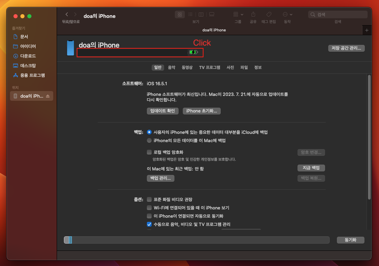Select doa의 iPhone device in sidebar
The image size is (379, 266).
coord(31,96)
